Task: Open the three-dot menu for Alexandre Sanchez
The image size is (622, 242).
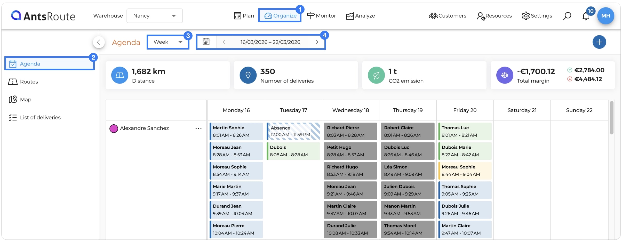Action: [198, 128]
